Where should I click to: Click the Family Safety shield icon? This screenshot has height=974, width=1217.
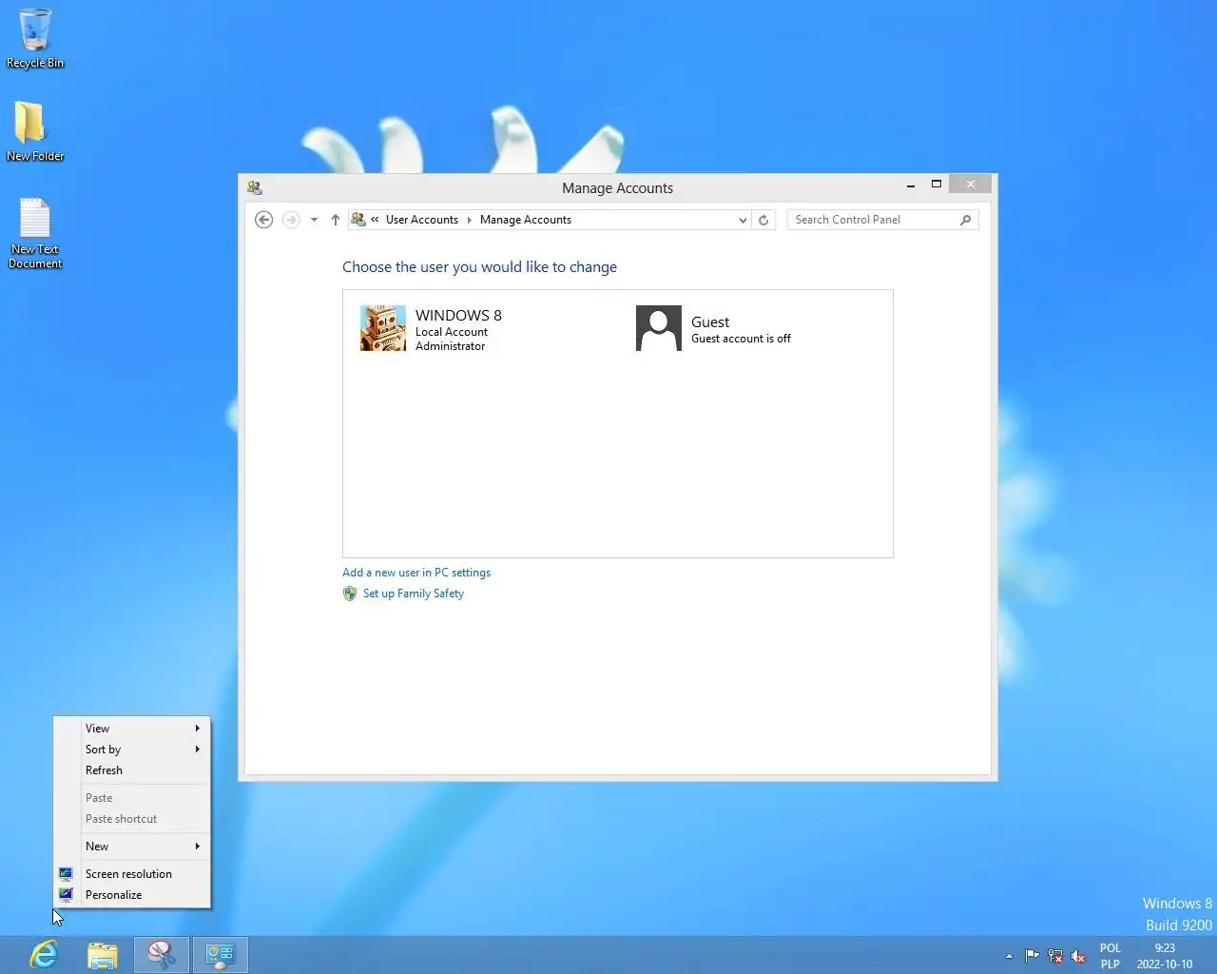pyautogui.click(x=350, y=594)
